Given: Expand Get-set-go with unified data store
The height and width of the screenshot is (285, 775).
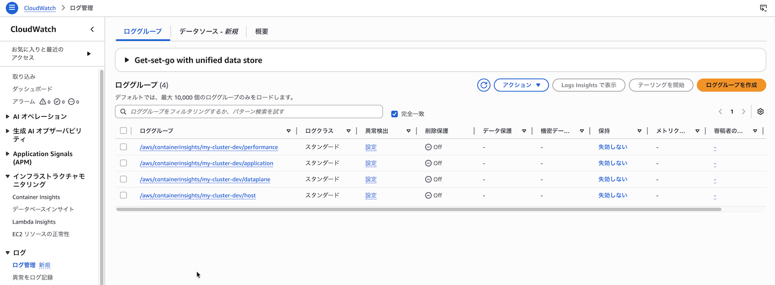Looking at the screenshot, I should pos(127,60).
